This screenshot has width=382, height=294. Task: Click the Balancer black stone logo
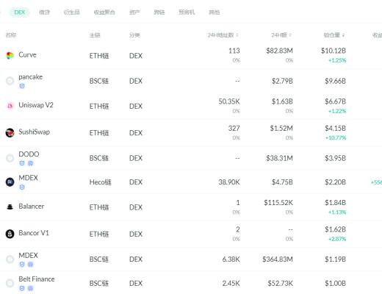pyautogui.click(x=10, y=207)
